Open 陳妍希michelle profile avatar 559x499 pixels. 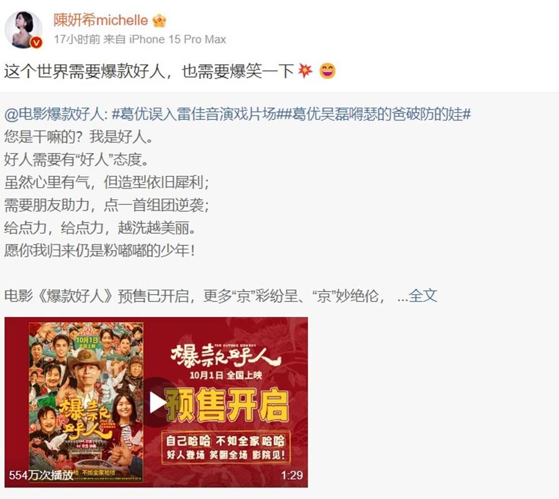23,30
